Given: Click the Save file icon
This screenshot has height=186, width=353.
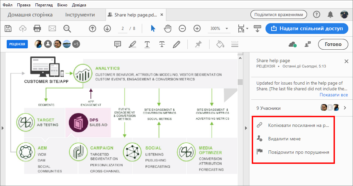Looking at the screenshot, I should pos(8,29).
